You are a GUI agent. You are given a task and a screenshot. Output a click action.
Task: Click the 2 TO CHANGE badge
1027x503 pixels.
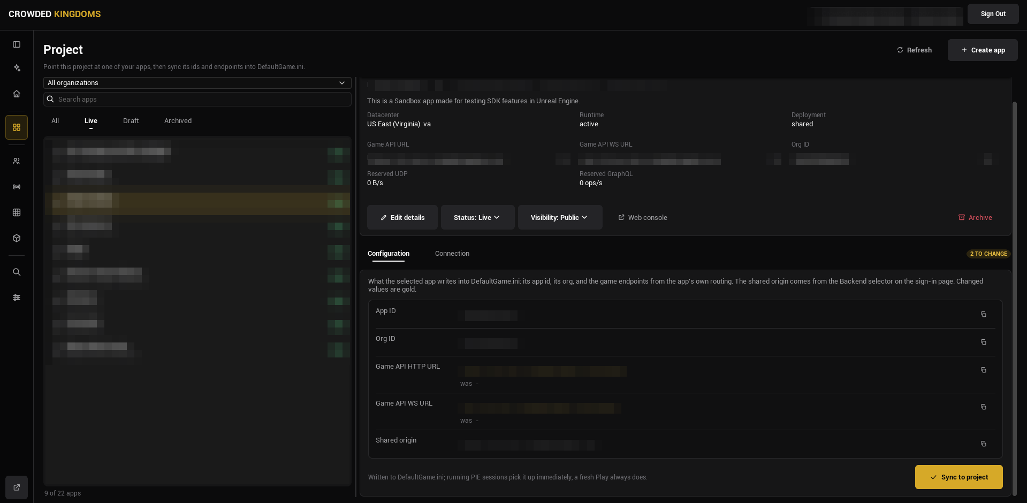(x=988, y=254)
